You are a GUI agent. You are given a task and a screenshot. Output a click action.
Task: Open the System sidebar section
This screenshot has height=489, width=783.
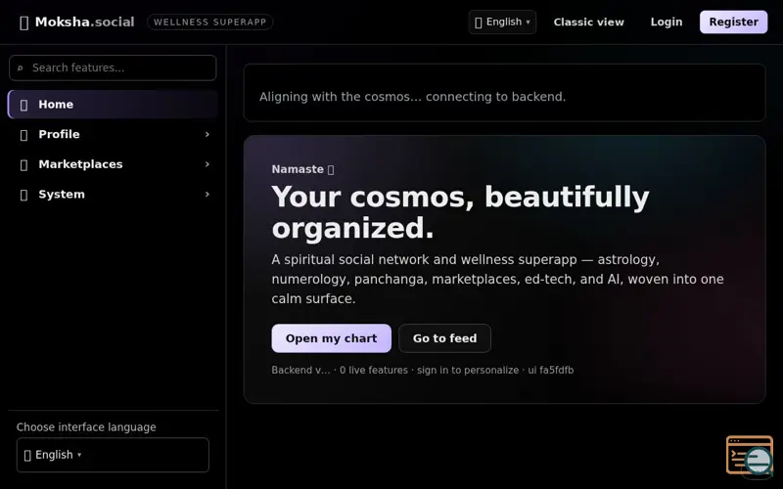click(x=113, y=194)
